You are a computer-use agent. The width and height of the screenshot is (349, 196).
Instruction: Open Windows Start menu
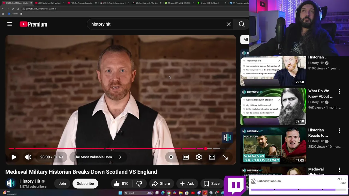(120, 193)
